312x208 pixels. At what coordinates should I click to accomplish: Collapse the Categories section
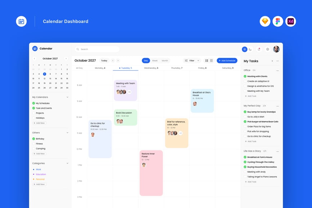67,163
